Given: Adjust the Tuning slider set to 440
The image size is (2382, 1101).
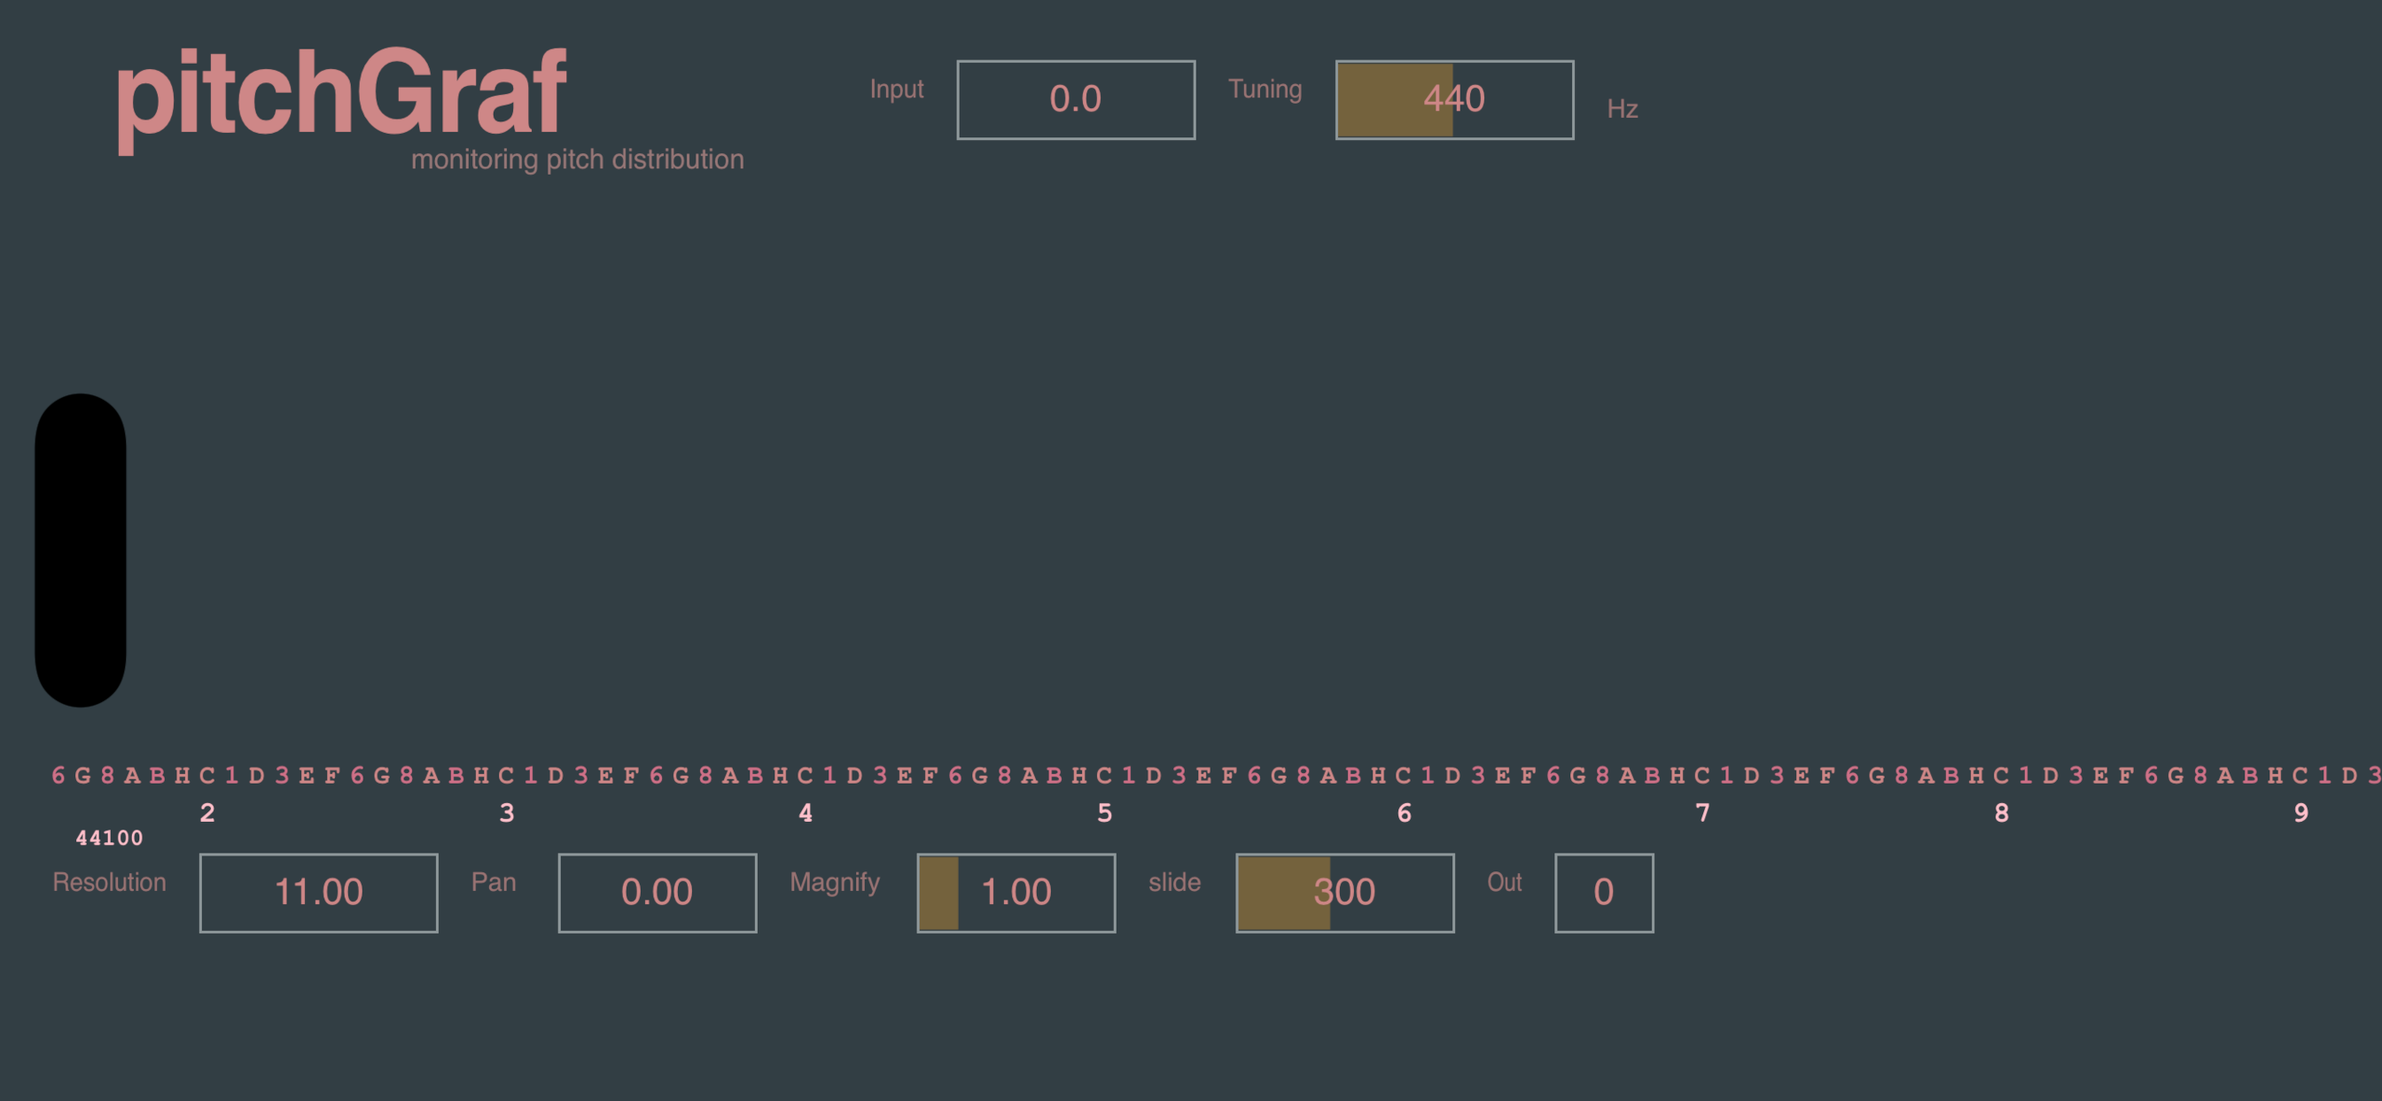Looking at the screenshot, I should pyautogui.click(x=1454, y=100).
